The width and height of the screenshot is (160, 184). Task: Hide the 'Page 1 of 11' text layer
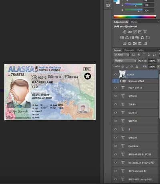point(116,88)
